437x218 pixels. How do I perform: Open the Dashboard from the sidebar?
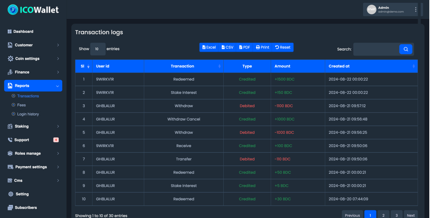coord(9,31)
